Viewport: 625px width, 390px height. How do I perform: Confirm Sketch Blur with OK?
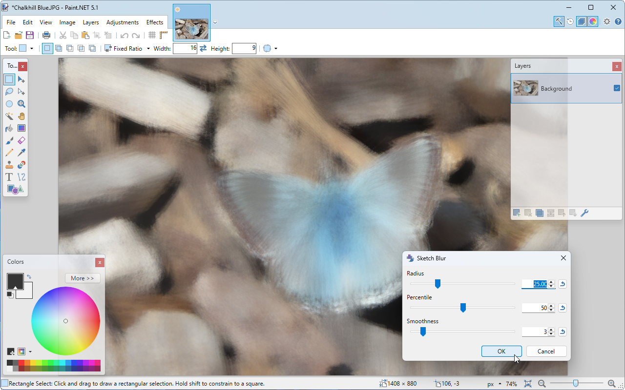point(501,351)
